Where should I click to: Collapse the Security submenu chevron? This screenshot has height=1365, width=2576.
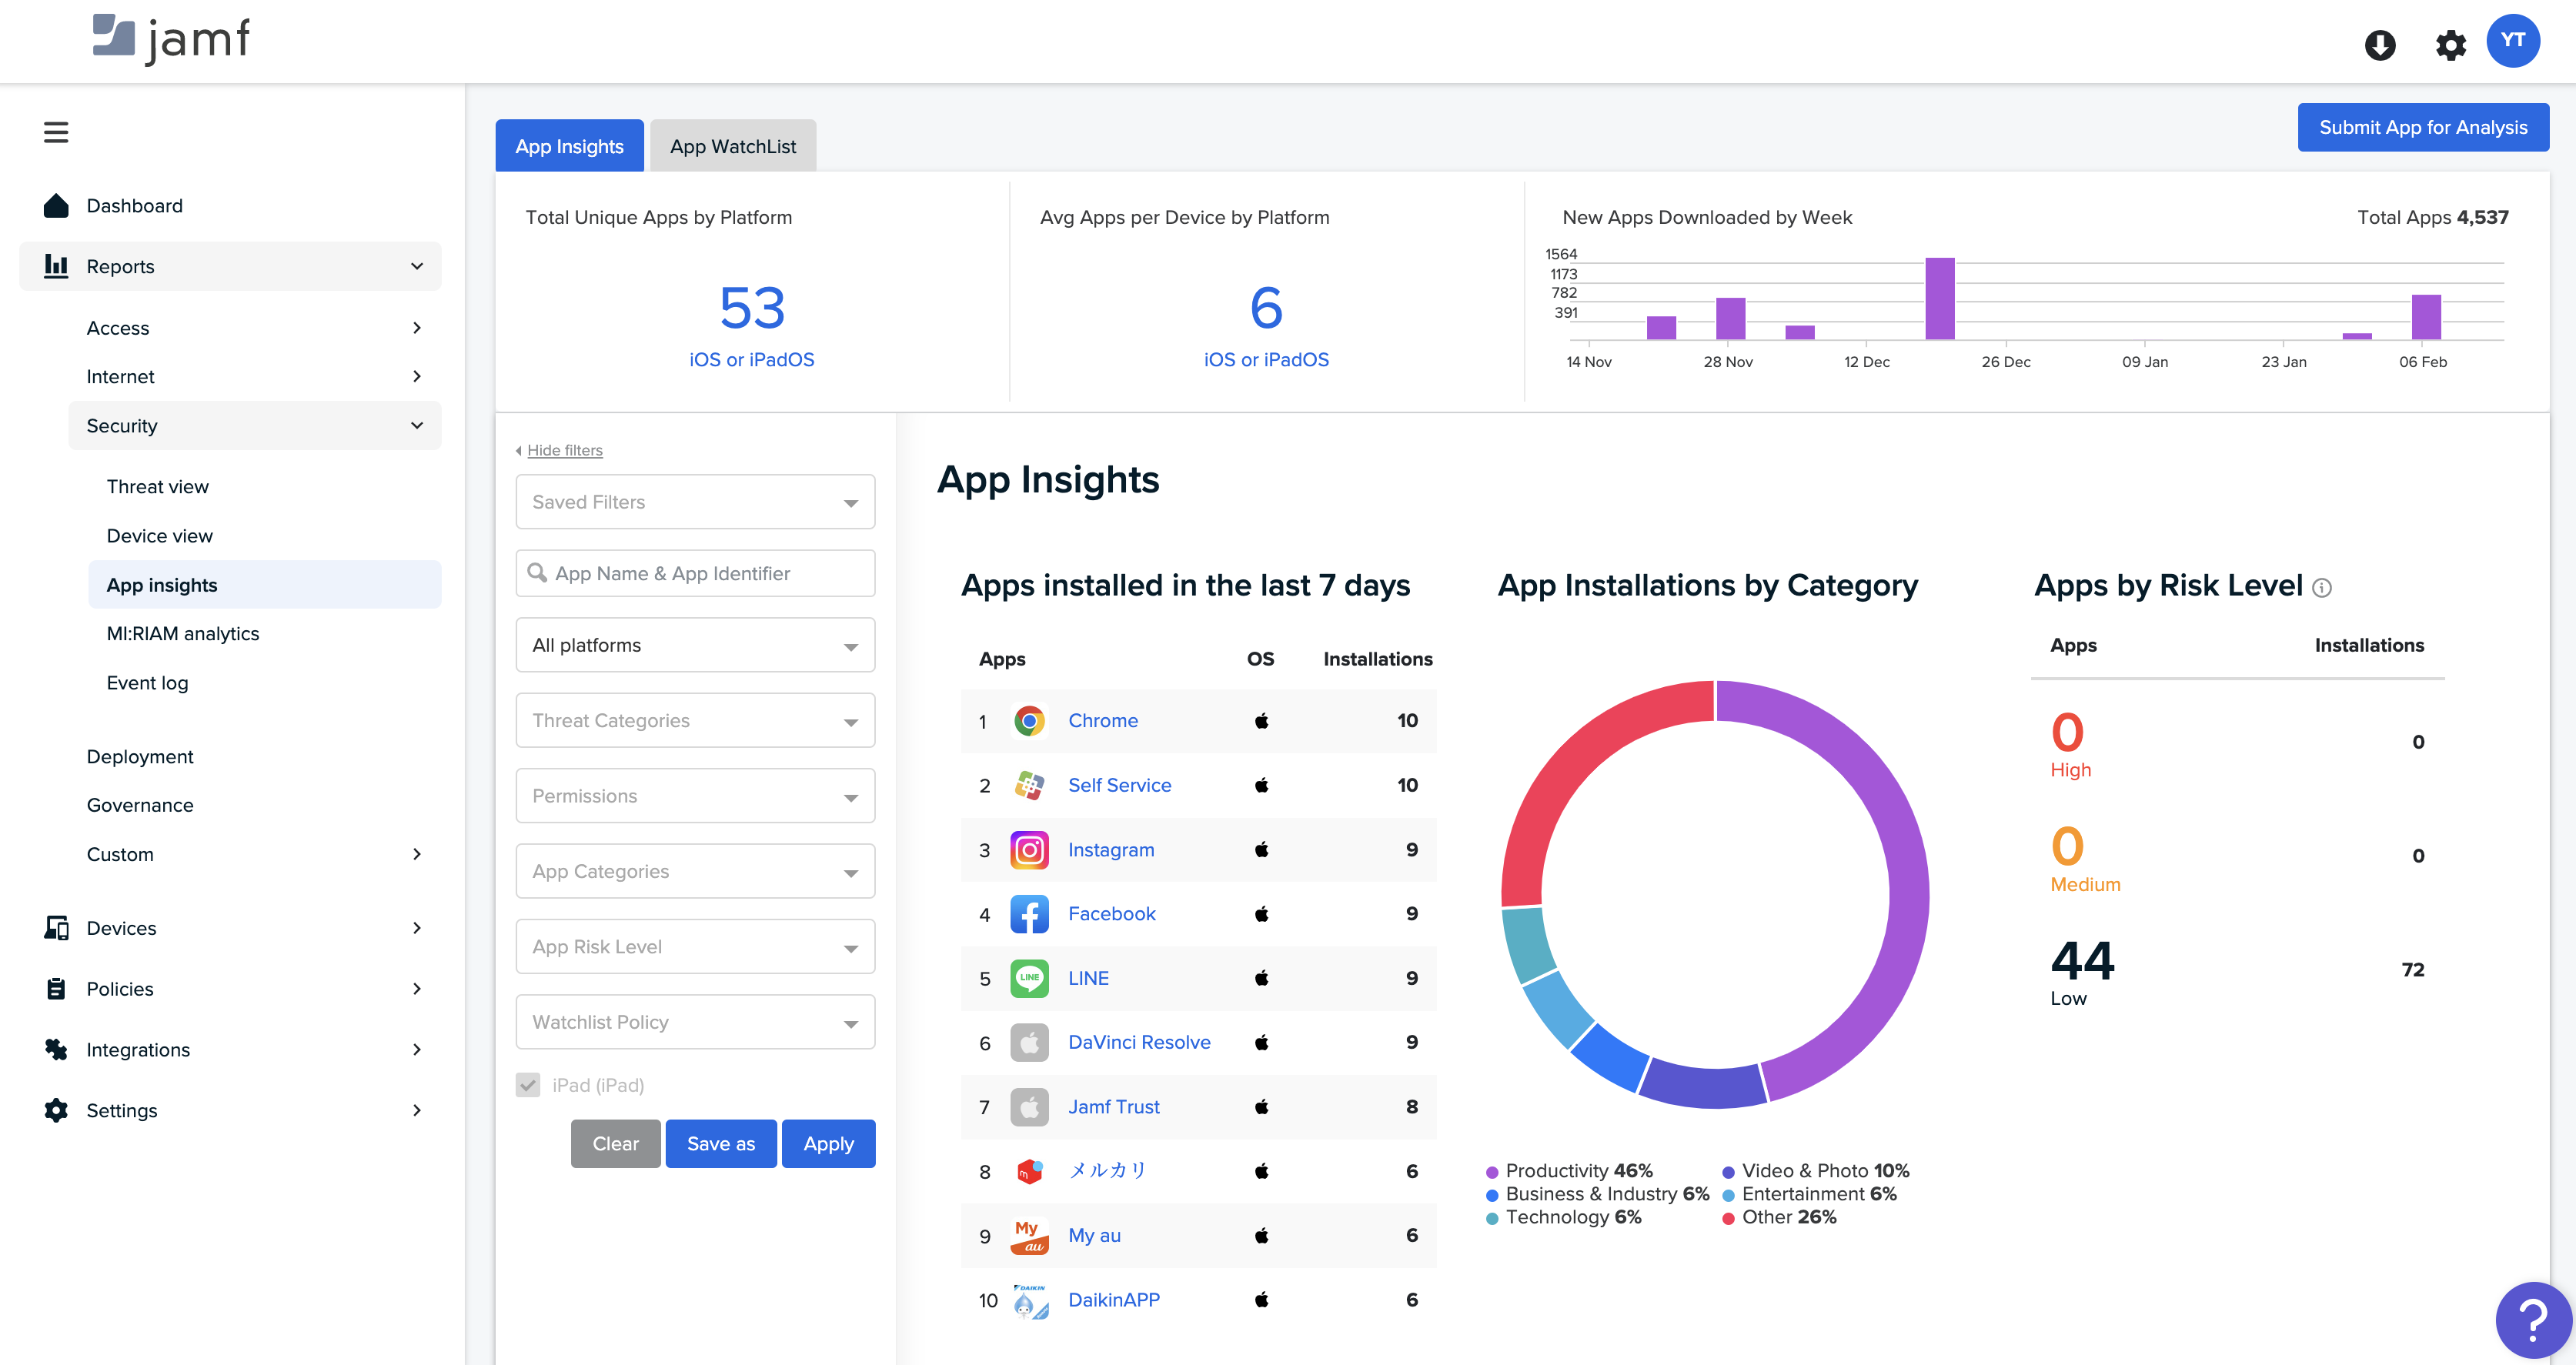point(417,426)
